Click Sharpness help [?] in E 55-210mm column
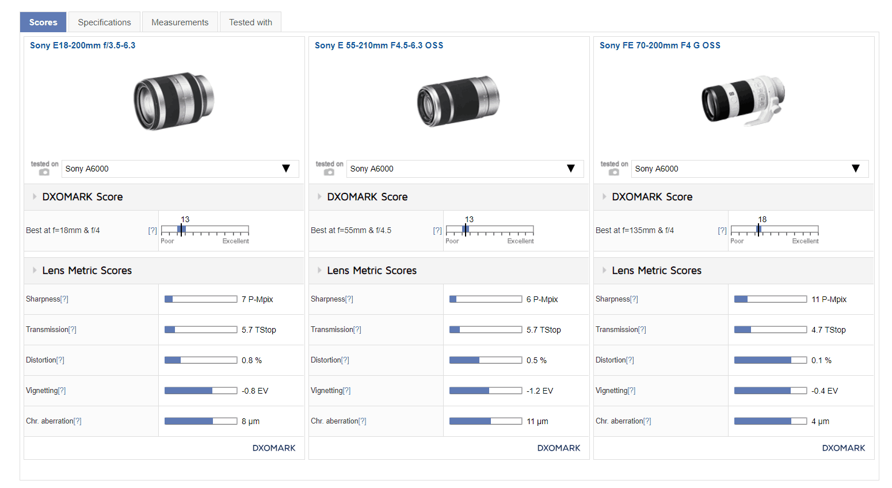This screenshot has height=488, width=892. pyautogui.click(x=349, y=299)
